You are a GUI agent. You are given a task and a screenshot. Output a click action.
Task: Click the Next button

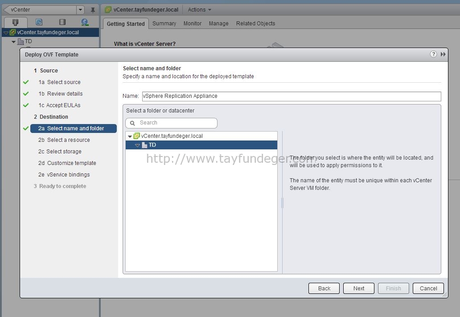[x=358, y=288]
